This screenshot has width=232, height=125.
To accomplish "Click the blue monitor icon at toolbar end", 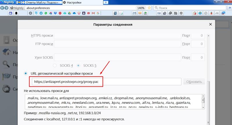I will click(x=223, y=13).
